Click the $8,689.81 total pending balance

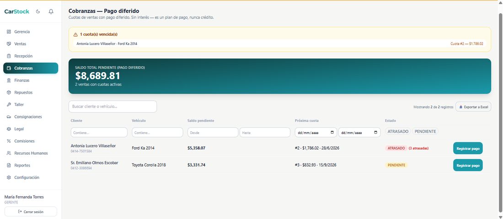[98, 76]
